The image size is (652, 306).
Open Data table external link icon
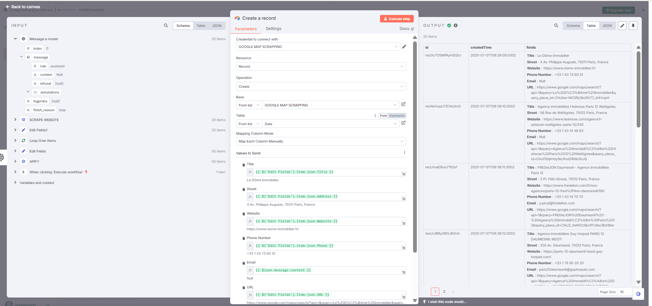(x=403, y=123)
